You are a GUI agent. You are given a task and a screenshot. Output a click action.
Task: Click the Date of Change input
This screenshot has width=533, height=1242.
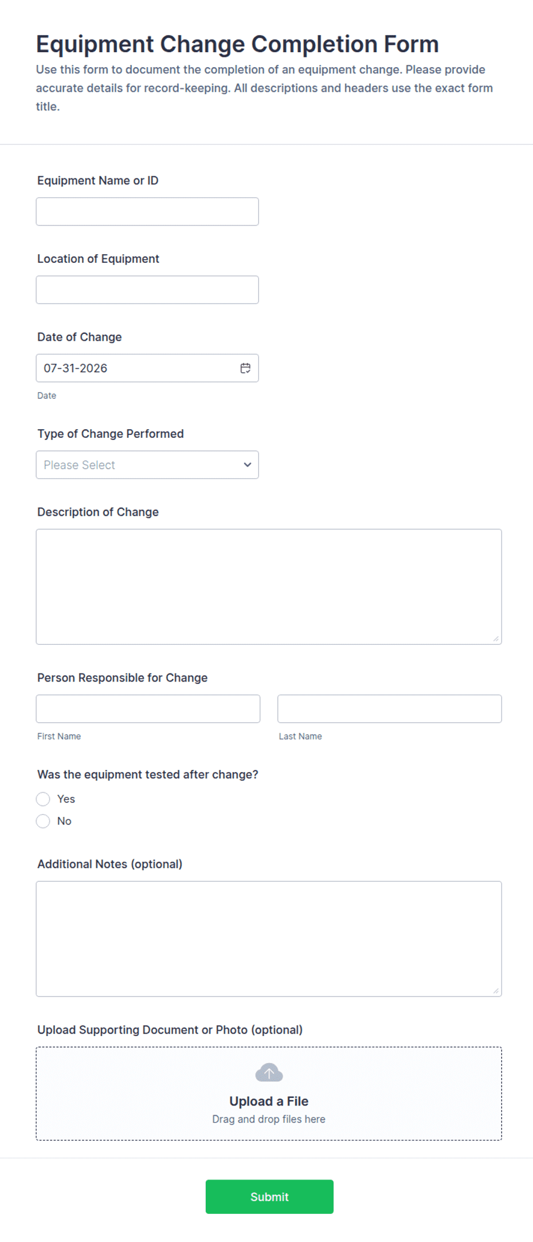click(x=147, y=368)
